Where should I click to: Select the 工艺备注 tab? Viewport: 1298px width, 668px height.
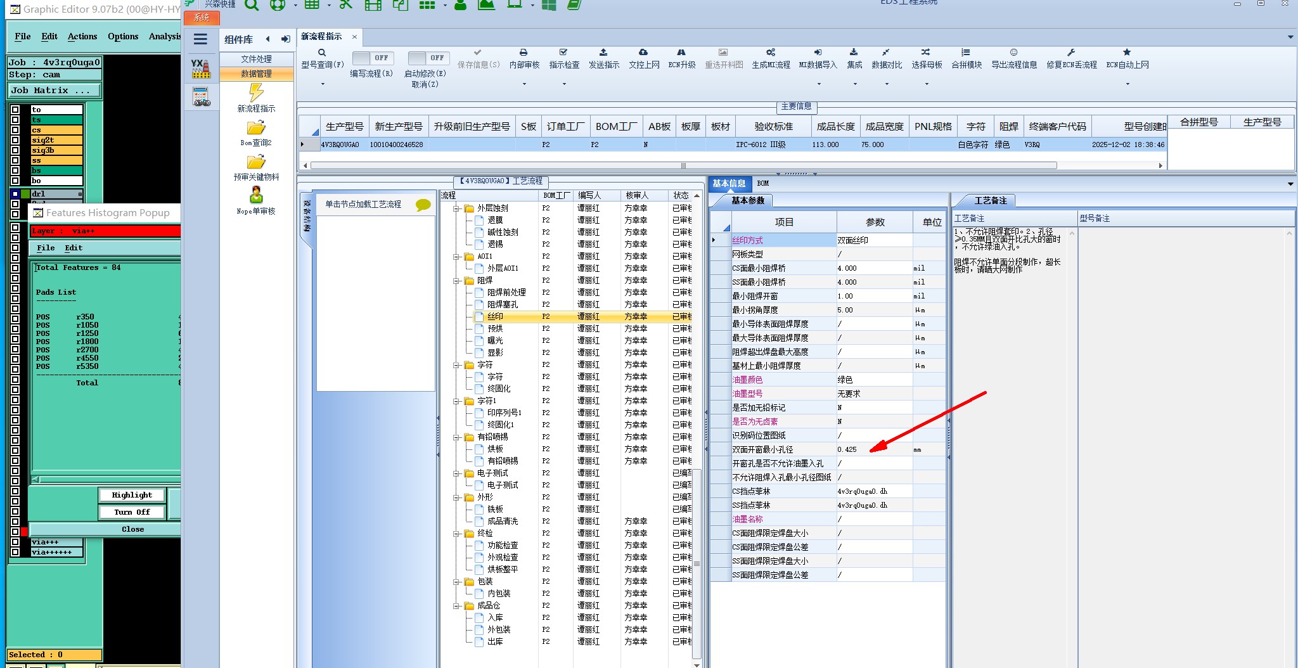pyautogui.click(x=990, y=200)
